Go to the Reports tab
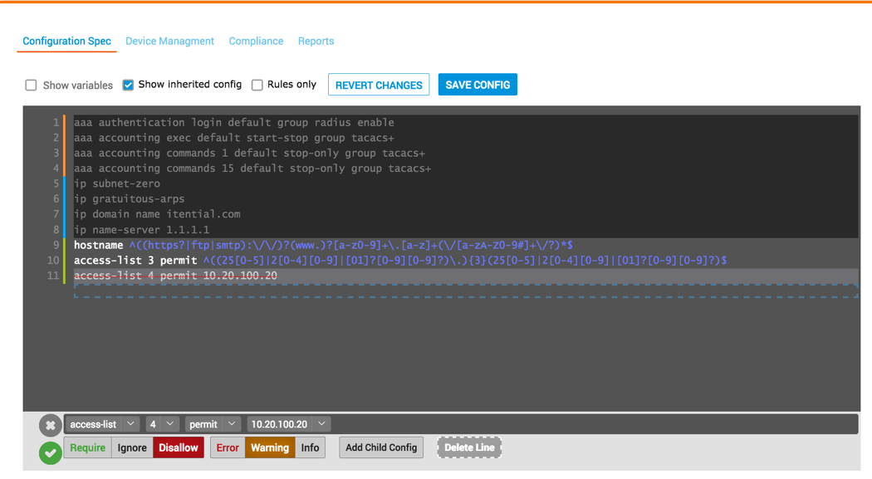Image resolution: width=872 pixels, height=479 pixels. (316, 41)
